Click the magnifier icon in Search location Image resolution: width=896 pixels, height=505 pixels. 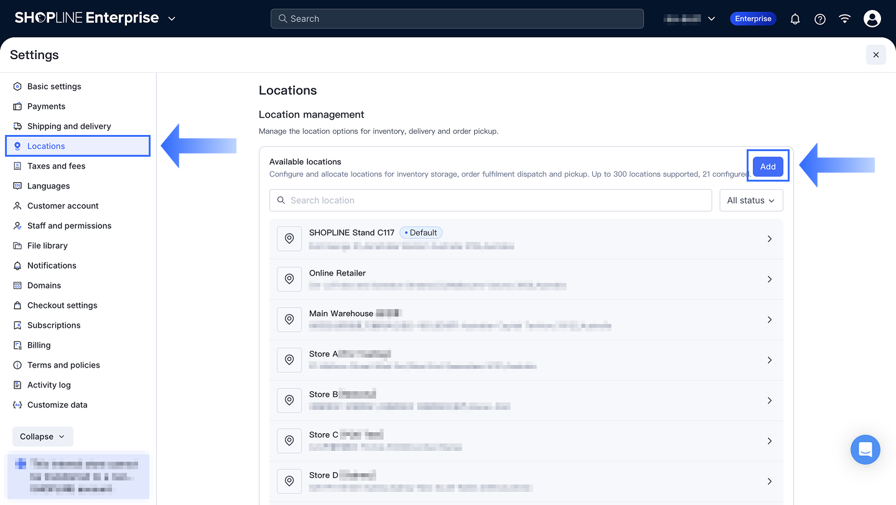(x=281, y=200)
